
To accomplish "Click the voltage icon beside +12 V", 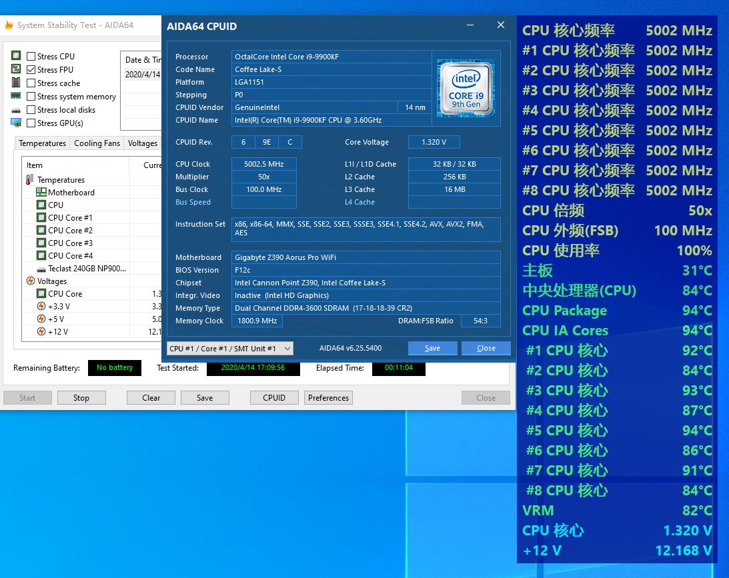I will (x=41, y=332).
